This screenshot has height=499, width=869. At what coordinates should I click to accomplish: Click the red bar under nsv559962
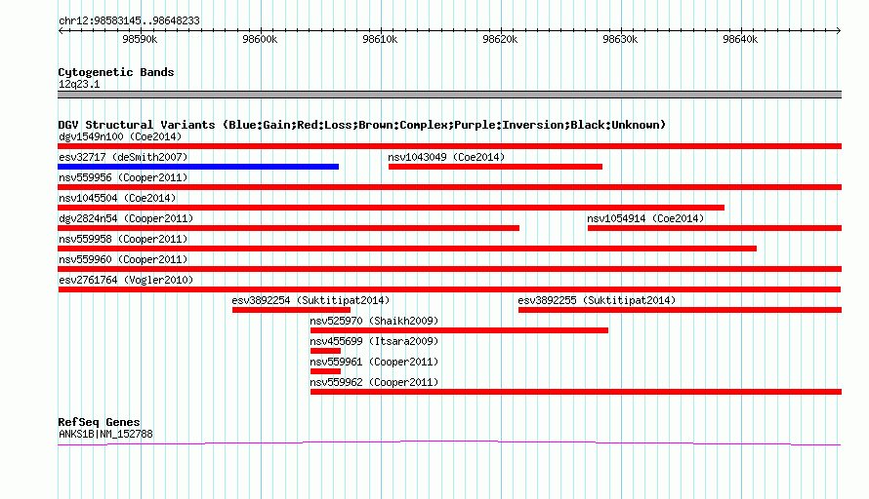coord(576,392)
